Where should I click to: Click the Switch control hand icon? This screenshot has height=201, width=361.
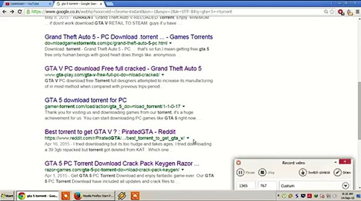point(303,173)
